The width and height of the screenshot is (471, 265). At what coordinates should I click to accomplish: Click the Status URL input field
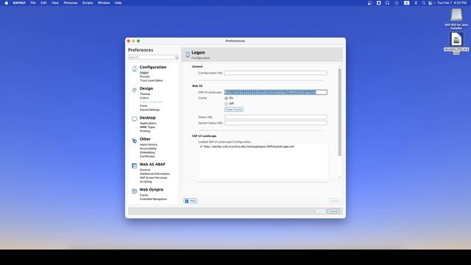(276, 117)
